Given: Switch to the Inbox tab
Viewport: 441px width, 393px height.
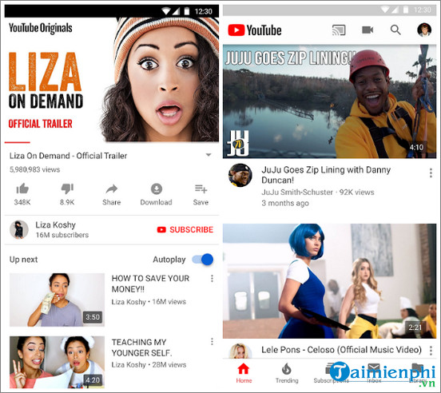Looking at the screenshot, I should click(x=374, y=373).
